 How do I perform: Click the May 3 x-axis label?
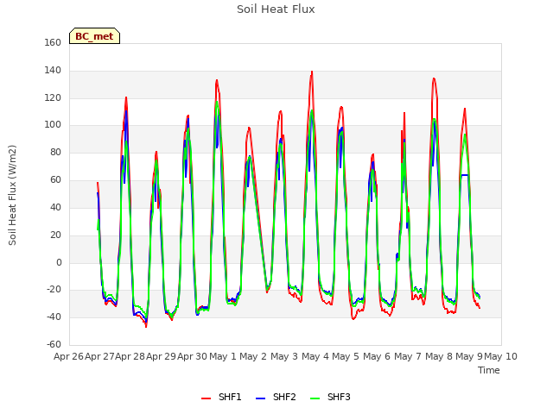tap(284, 356)
